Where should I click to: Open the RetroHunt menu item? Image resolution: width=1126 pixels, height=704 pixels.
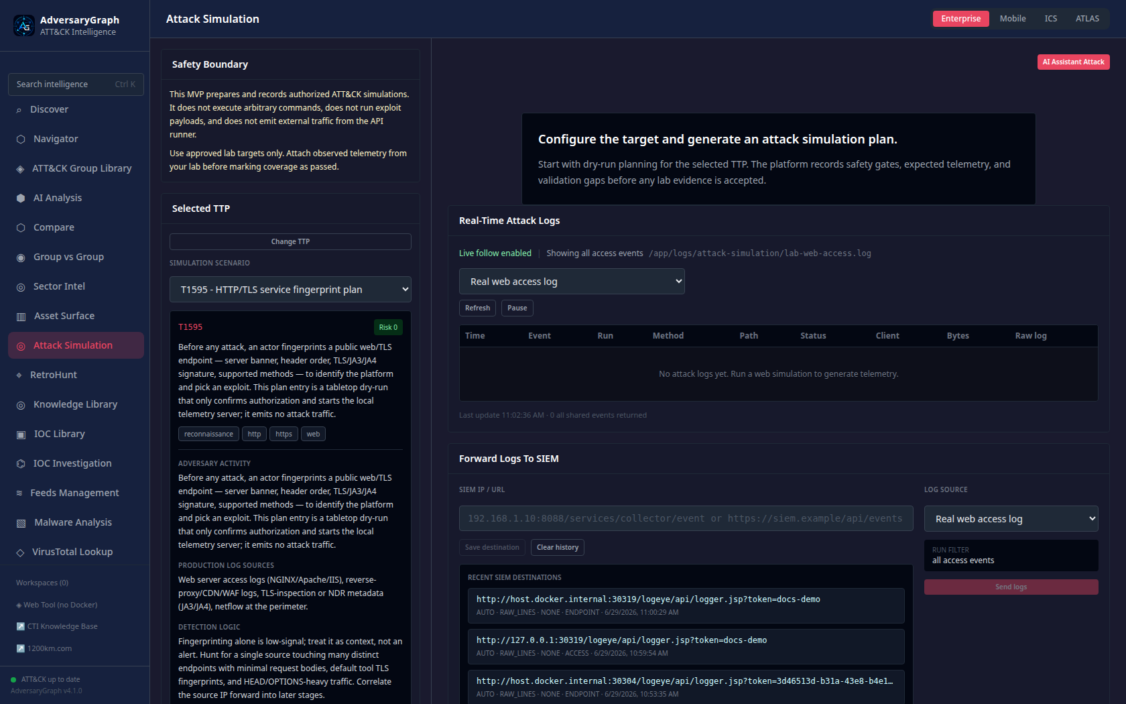pyautogui.click(x=76, y=375)
